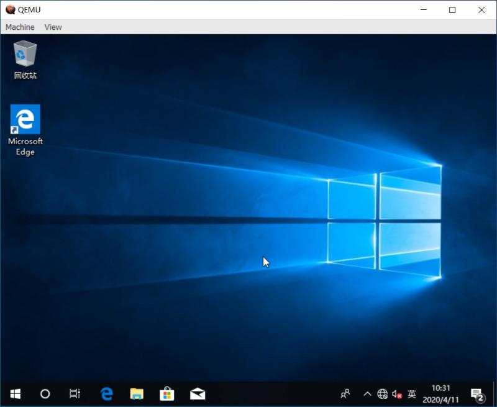Open the Mail app

coord(197,393)
